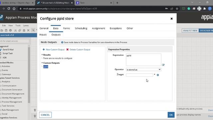Open file via toolbar folder icon
The height and width of the screenshot is (120, 213).
coord(2,30)
